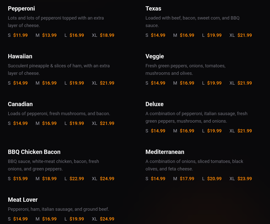The height and width of the screenshot is (224, 270).
Task: Choose BBQ Chicken Bacon large $22.99
Action: (x=77, y=179)
